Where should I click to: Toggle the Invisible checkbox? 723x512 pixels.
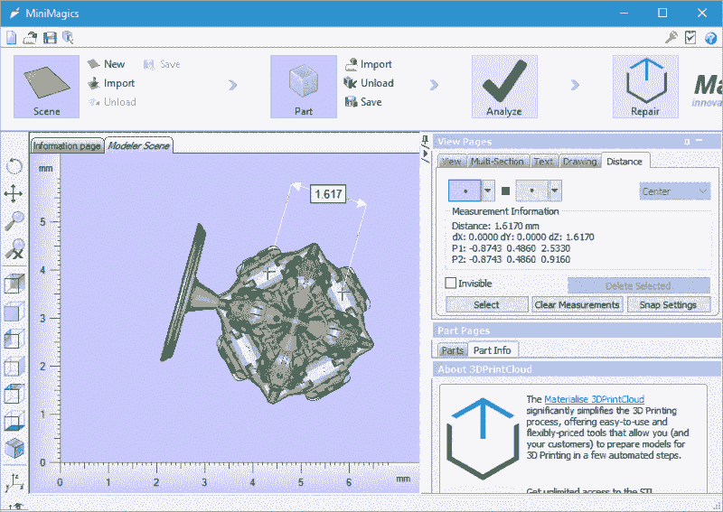tap(450, 283)
